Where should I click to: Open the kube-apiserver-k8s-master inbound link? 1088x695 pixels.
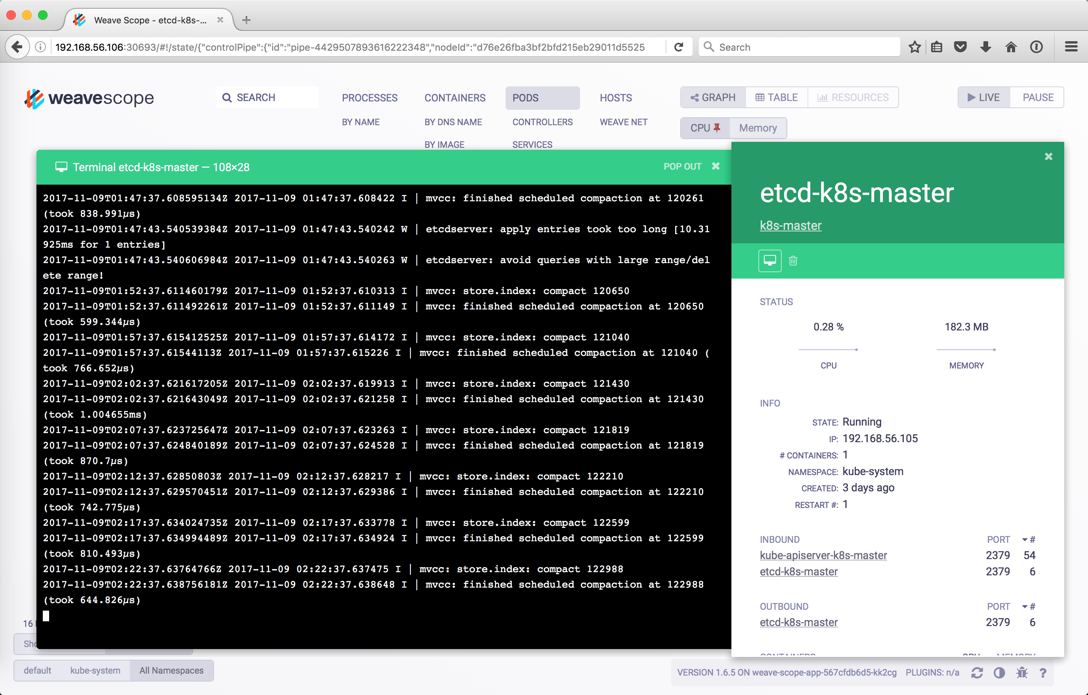click(823, 555)
